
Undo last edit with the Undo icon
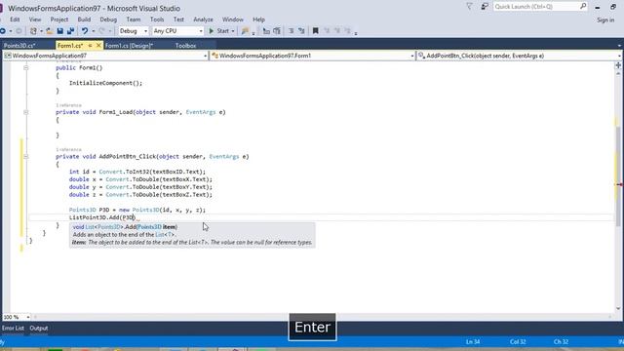(85, 31)
